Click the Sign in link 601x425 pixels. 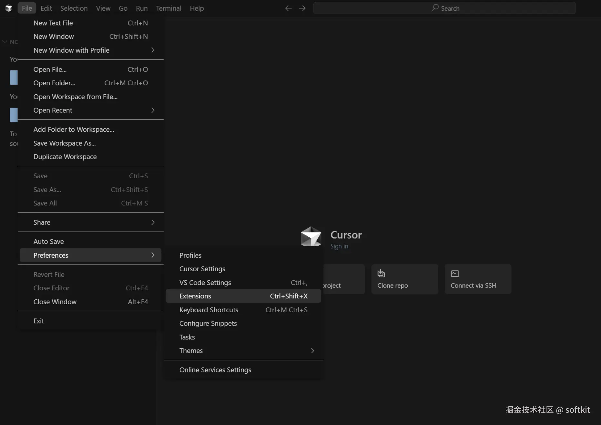point(339,246)
